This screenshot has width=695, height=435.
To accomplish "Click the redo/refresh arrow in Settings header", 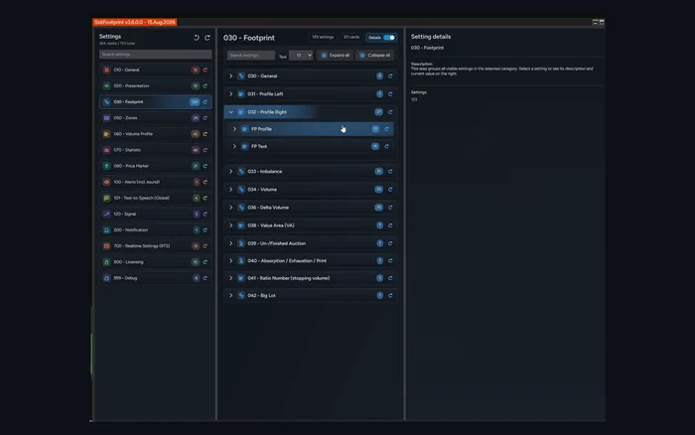I will (x=207, y=38).
